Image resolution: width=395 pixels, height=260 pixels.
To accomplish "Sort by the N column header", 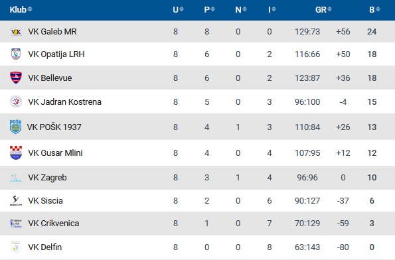I will pyautogui.click(x=241, y=9).
